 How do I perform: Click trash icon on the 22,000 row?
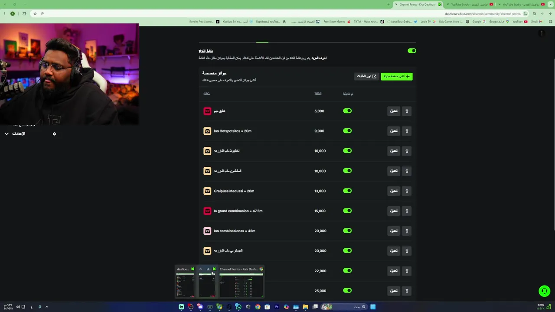click(407, 270)
